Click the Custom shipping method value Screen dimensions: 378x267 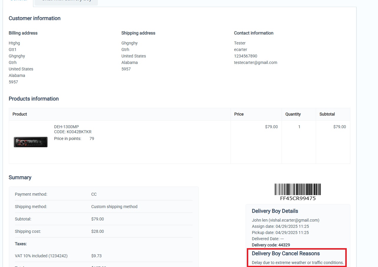[x=114, y=207]
